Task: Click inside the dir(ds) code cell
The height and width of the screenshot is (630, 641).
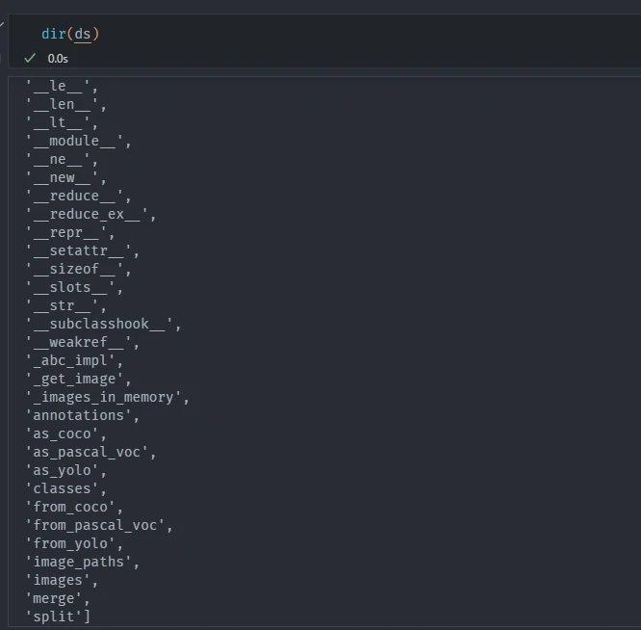Action: point(289,34)
